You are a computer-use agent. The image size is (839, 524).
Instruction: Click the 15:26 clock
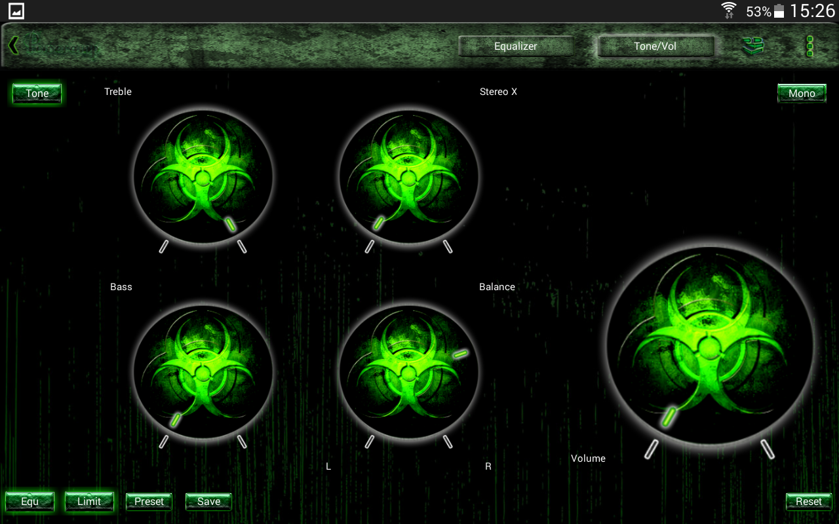pos(812,11)
